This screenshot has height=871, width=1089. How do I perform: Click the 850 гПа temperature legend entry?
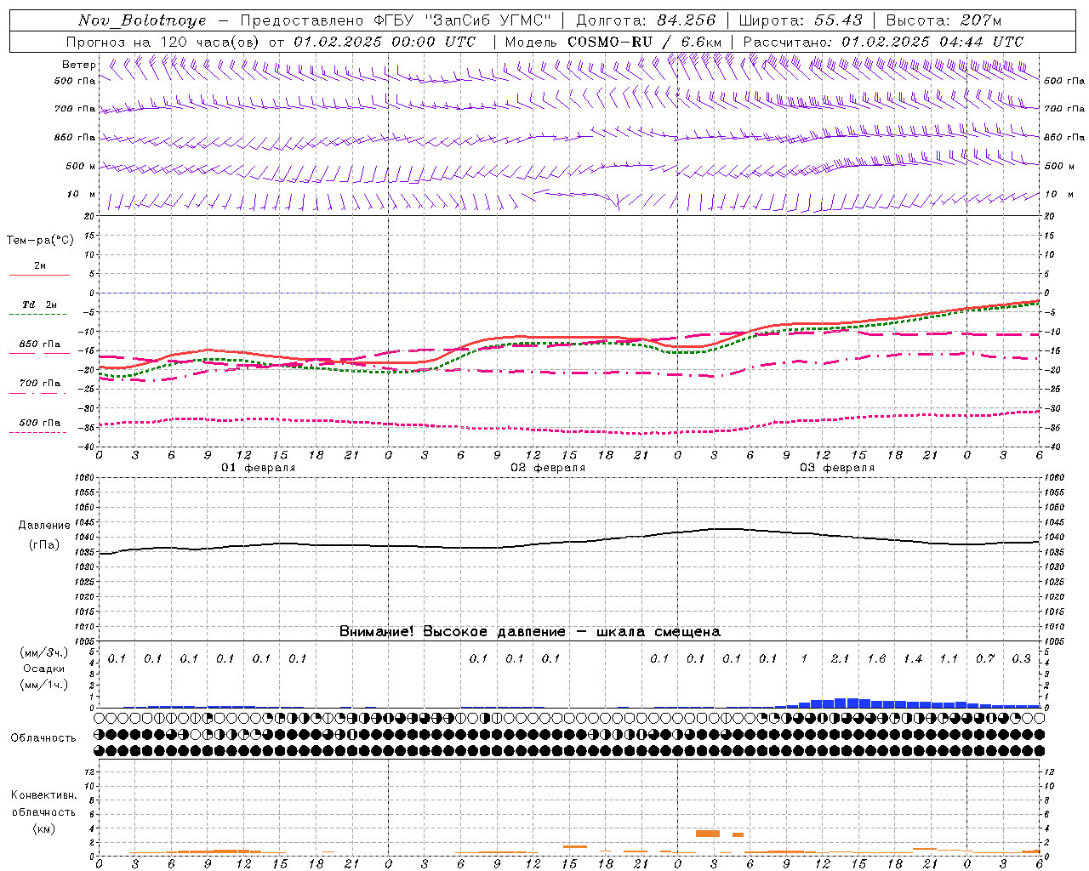coord(40,344)
